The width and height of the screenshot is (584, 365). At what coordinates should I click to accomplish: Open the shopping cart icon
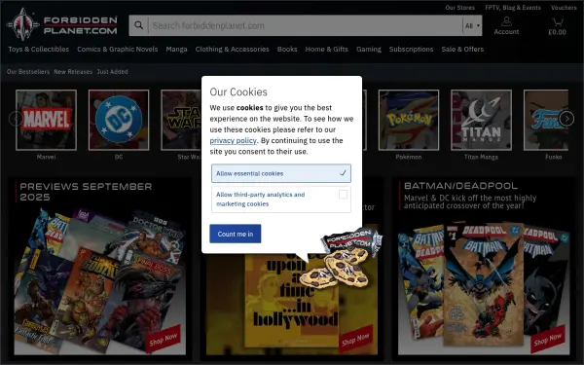point(558,22)
